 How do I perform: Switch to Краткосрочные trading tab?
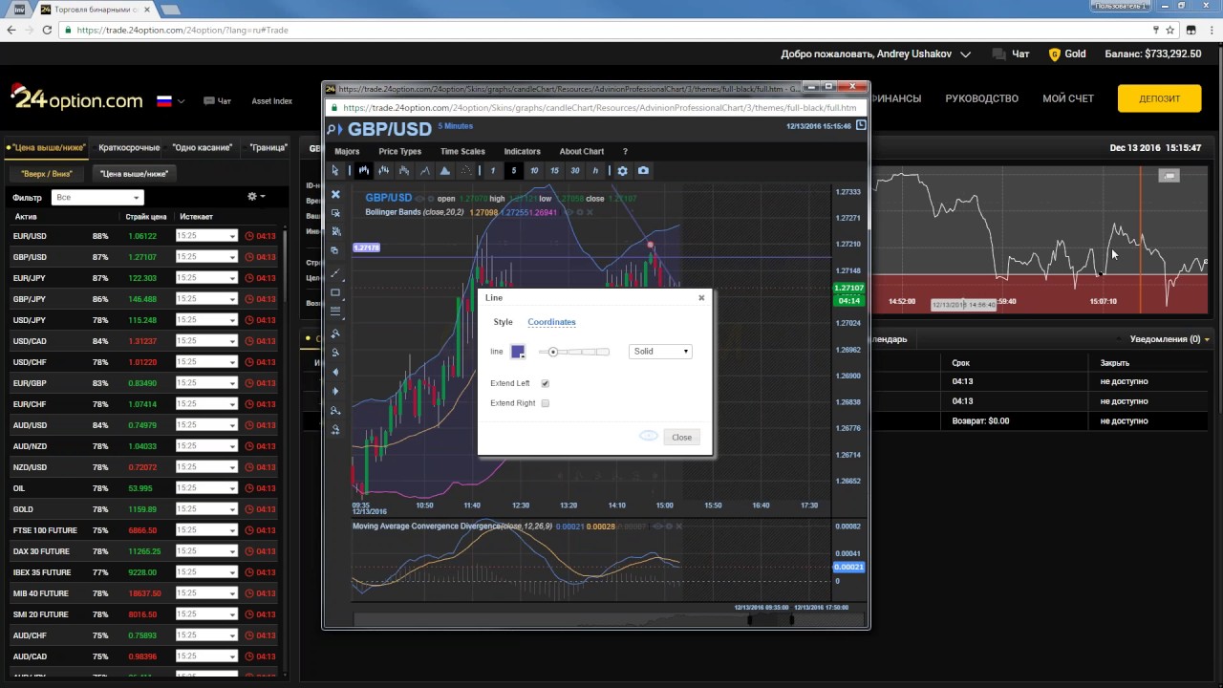(x=129, y=148)
